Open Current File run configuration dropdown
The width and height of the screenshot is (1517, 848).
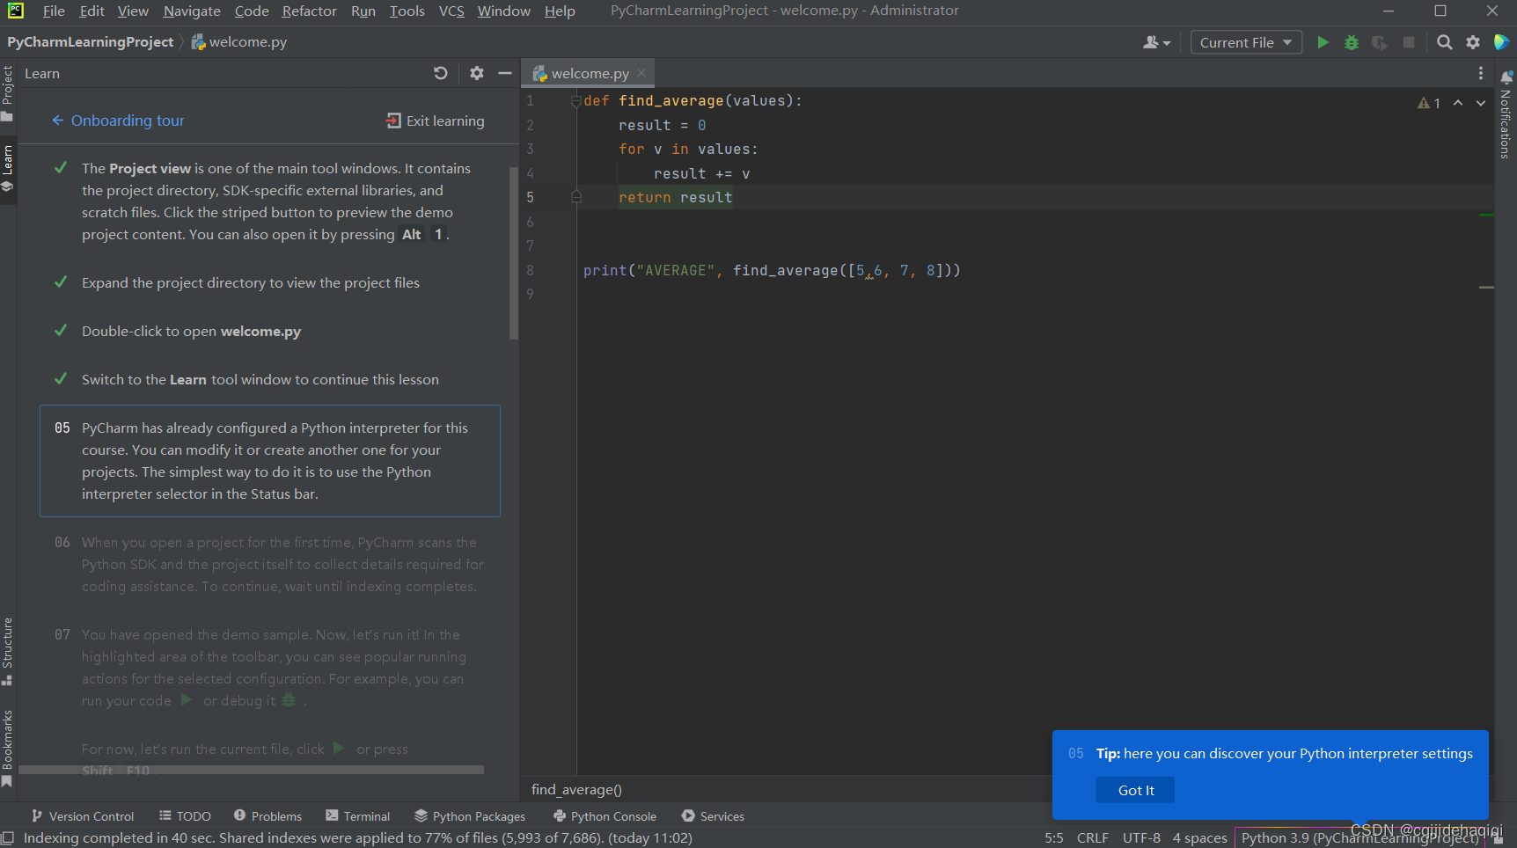pos(1246,42)
